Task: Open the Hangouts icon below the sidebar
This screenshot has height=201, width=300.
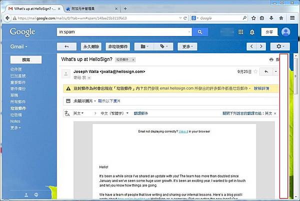Action: click(x=36, y=194)
